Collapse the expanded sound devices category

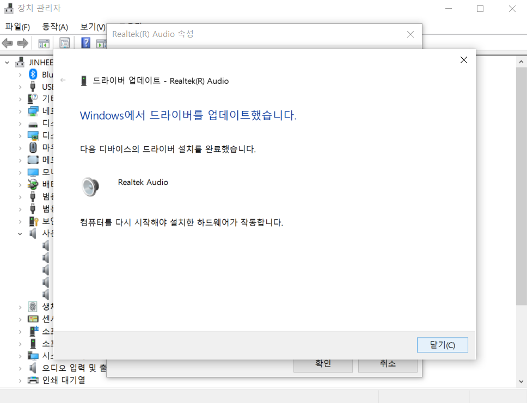click(20, 233)
